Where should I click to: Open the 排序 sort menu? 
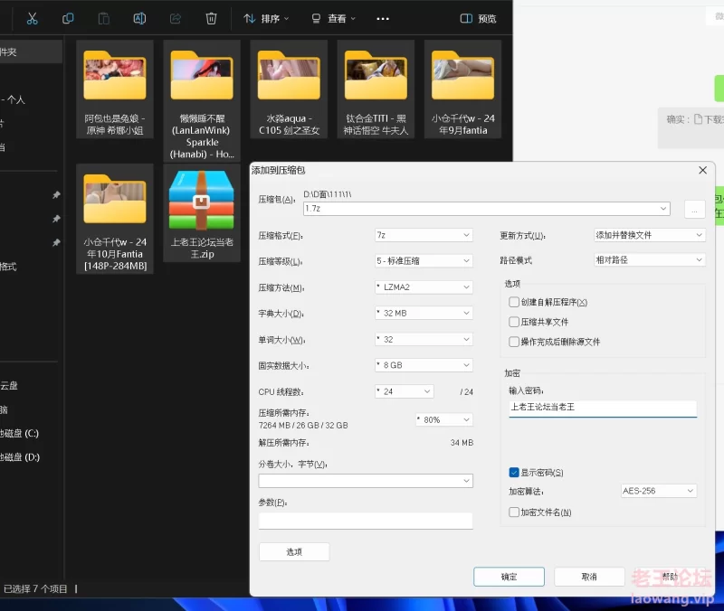pos(267,18)
